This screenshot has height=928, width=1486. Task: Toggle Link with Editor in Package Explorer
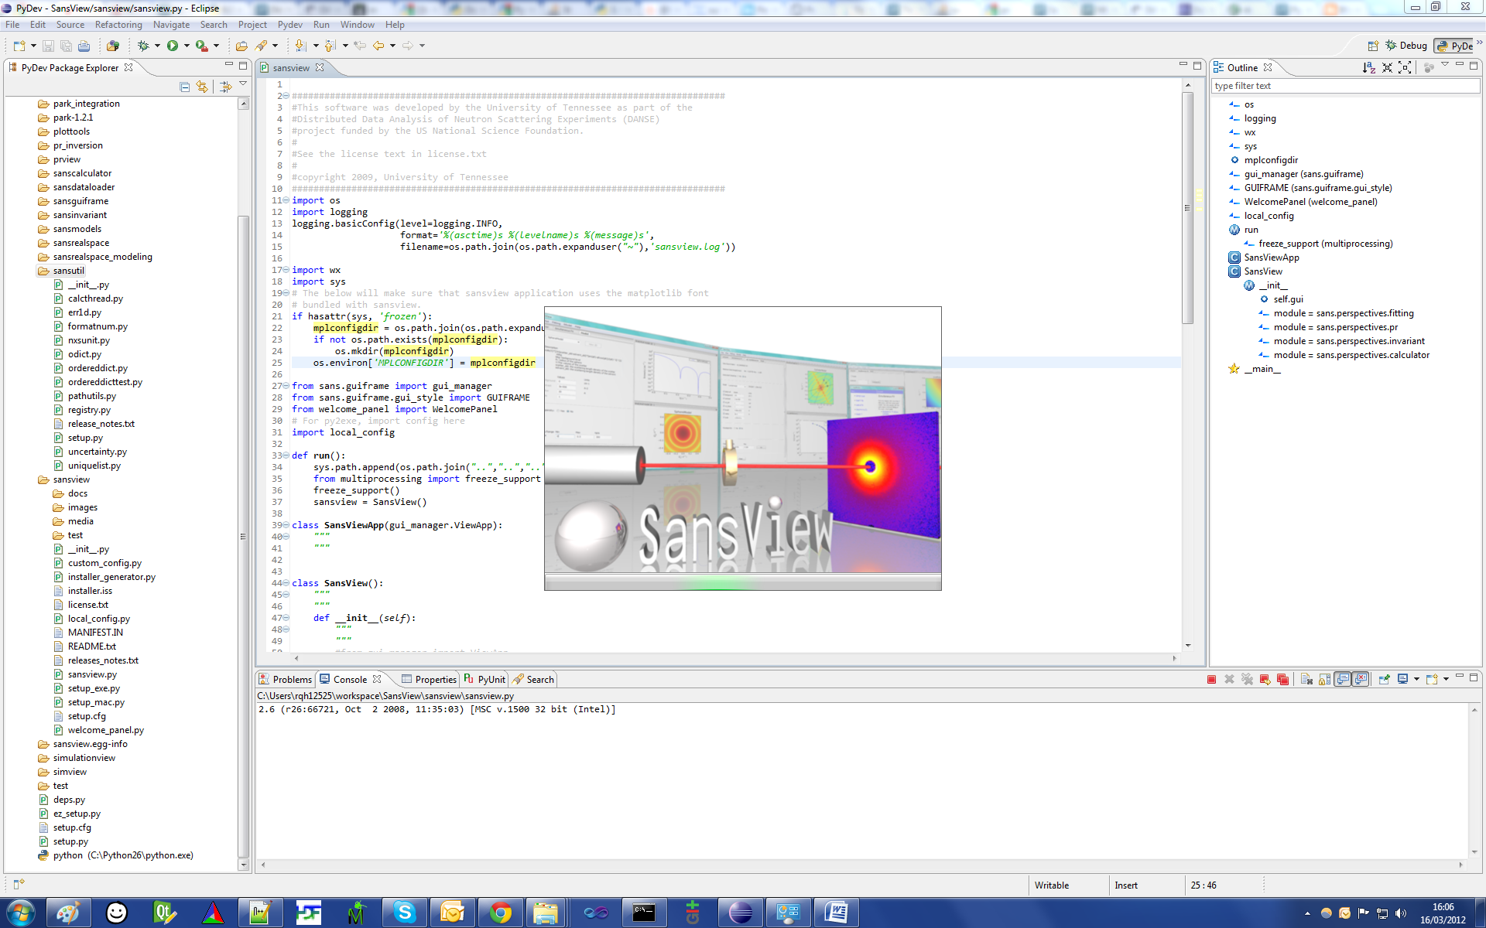pos(202,87)
